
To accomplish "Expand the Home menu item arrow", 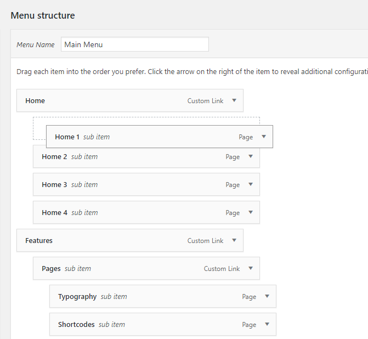I will pos(234,101).
